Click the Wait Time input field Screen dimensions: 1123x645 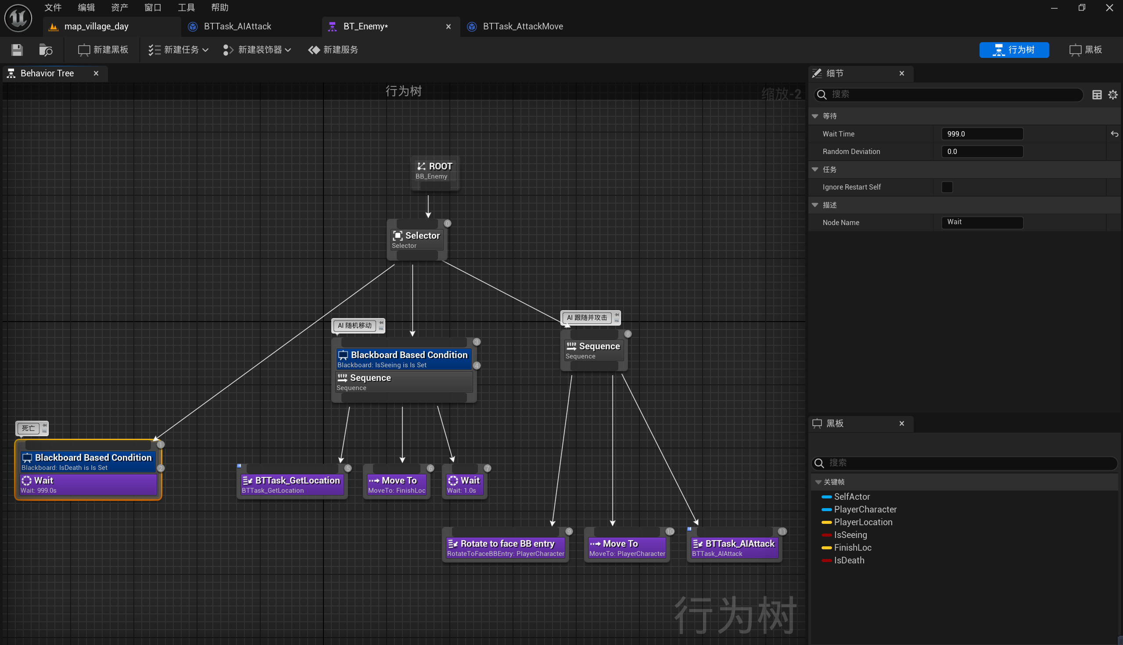[981, 134]
